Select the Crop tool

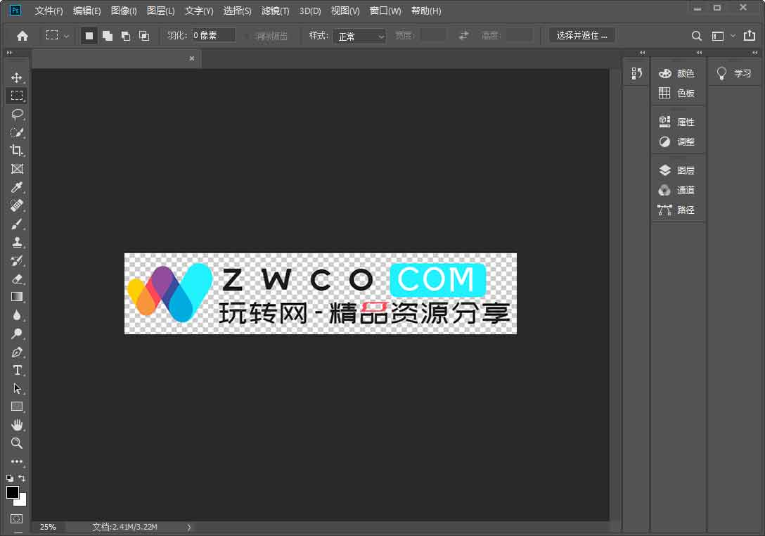(x=17, y=151)
